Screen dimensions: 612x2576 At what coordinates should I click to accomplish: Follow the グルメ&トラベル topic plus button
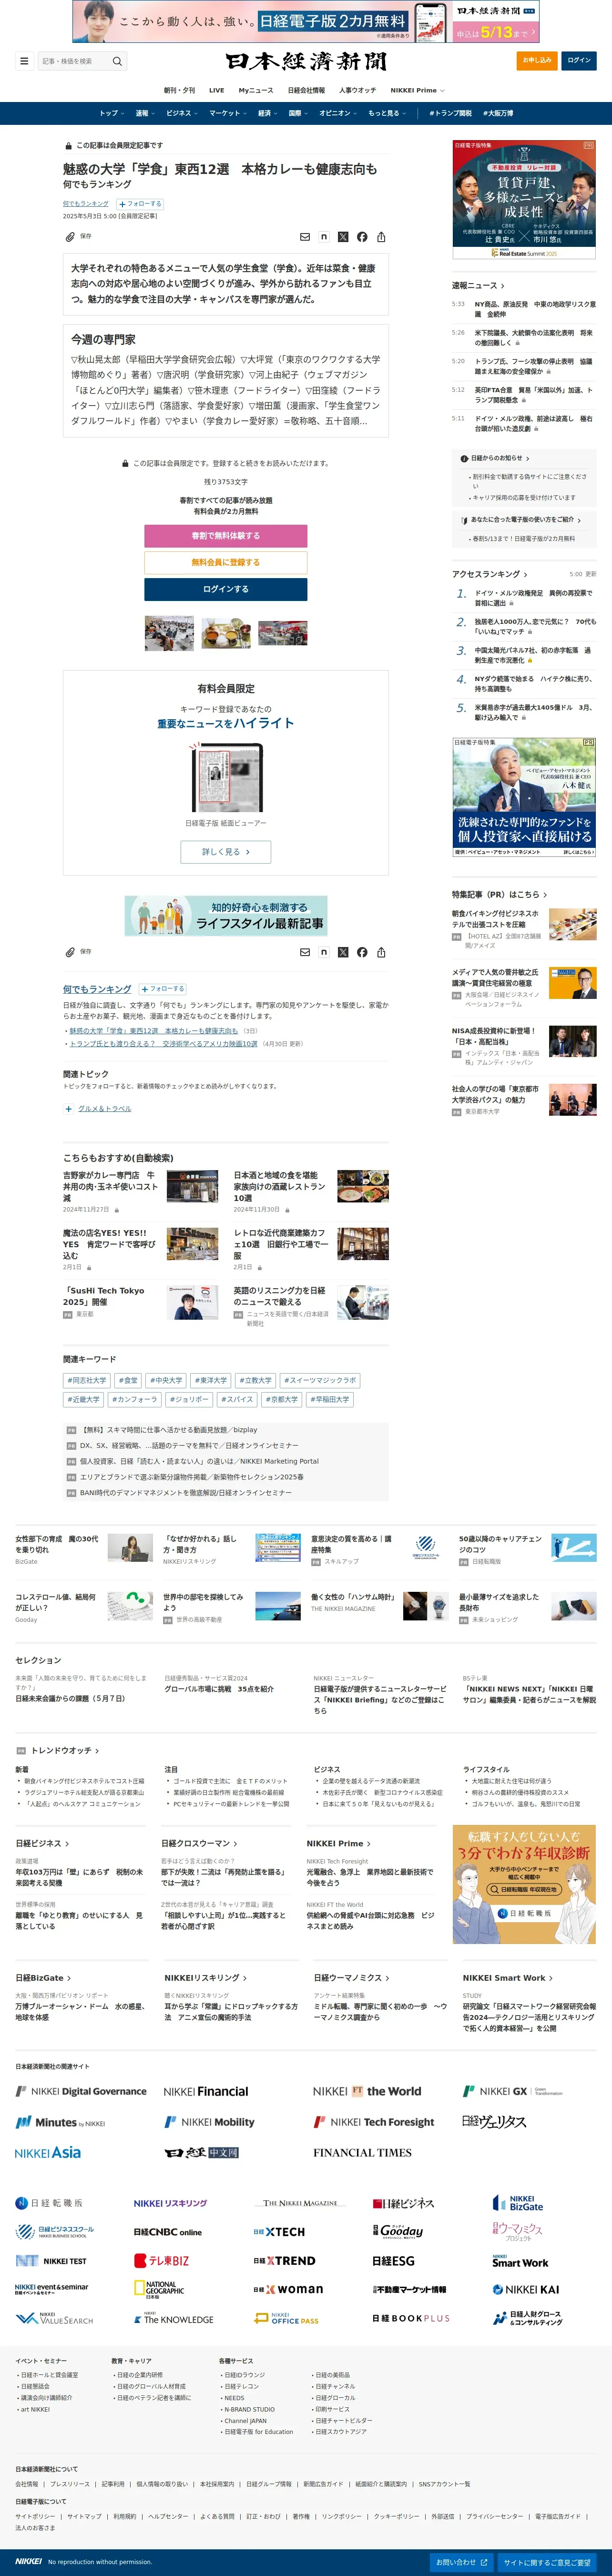[69, 1109]
